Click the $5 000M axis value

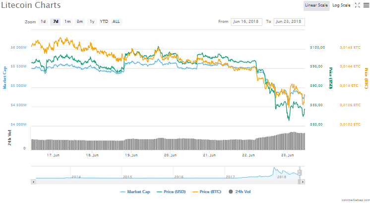click(x=18, y=86)
